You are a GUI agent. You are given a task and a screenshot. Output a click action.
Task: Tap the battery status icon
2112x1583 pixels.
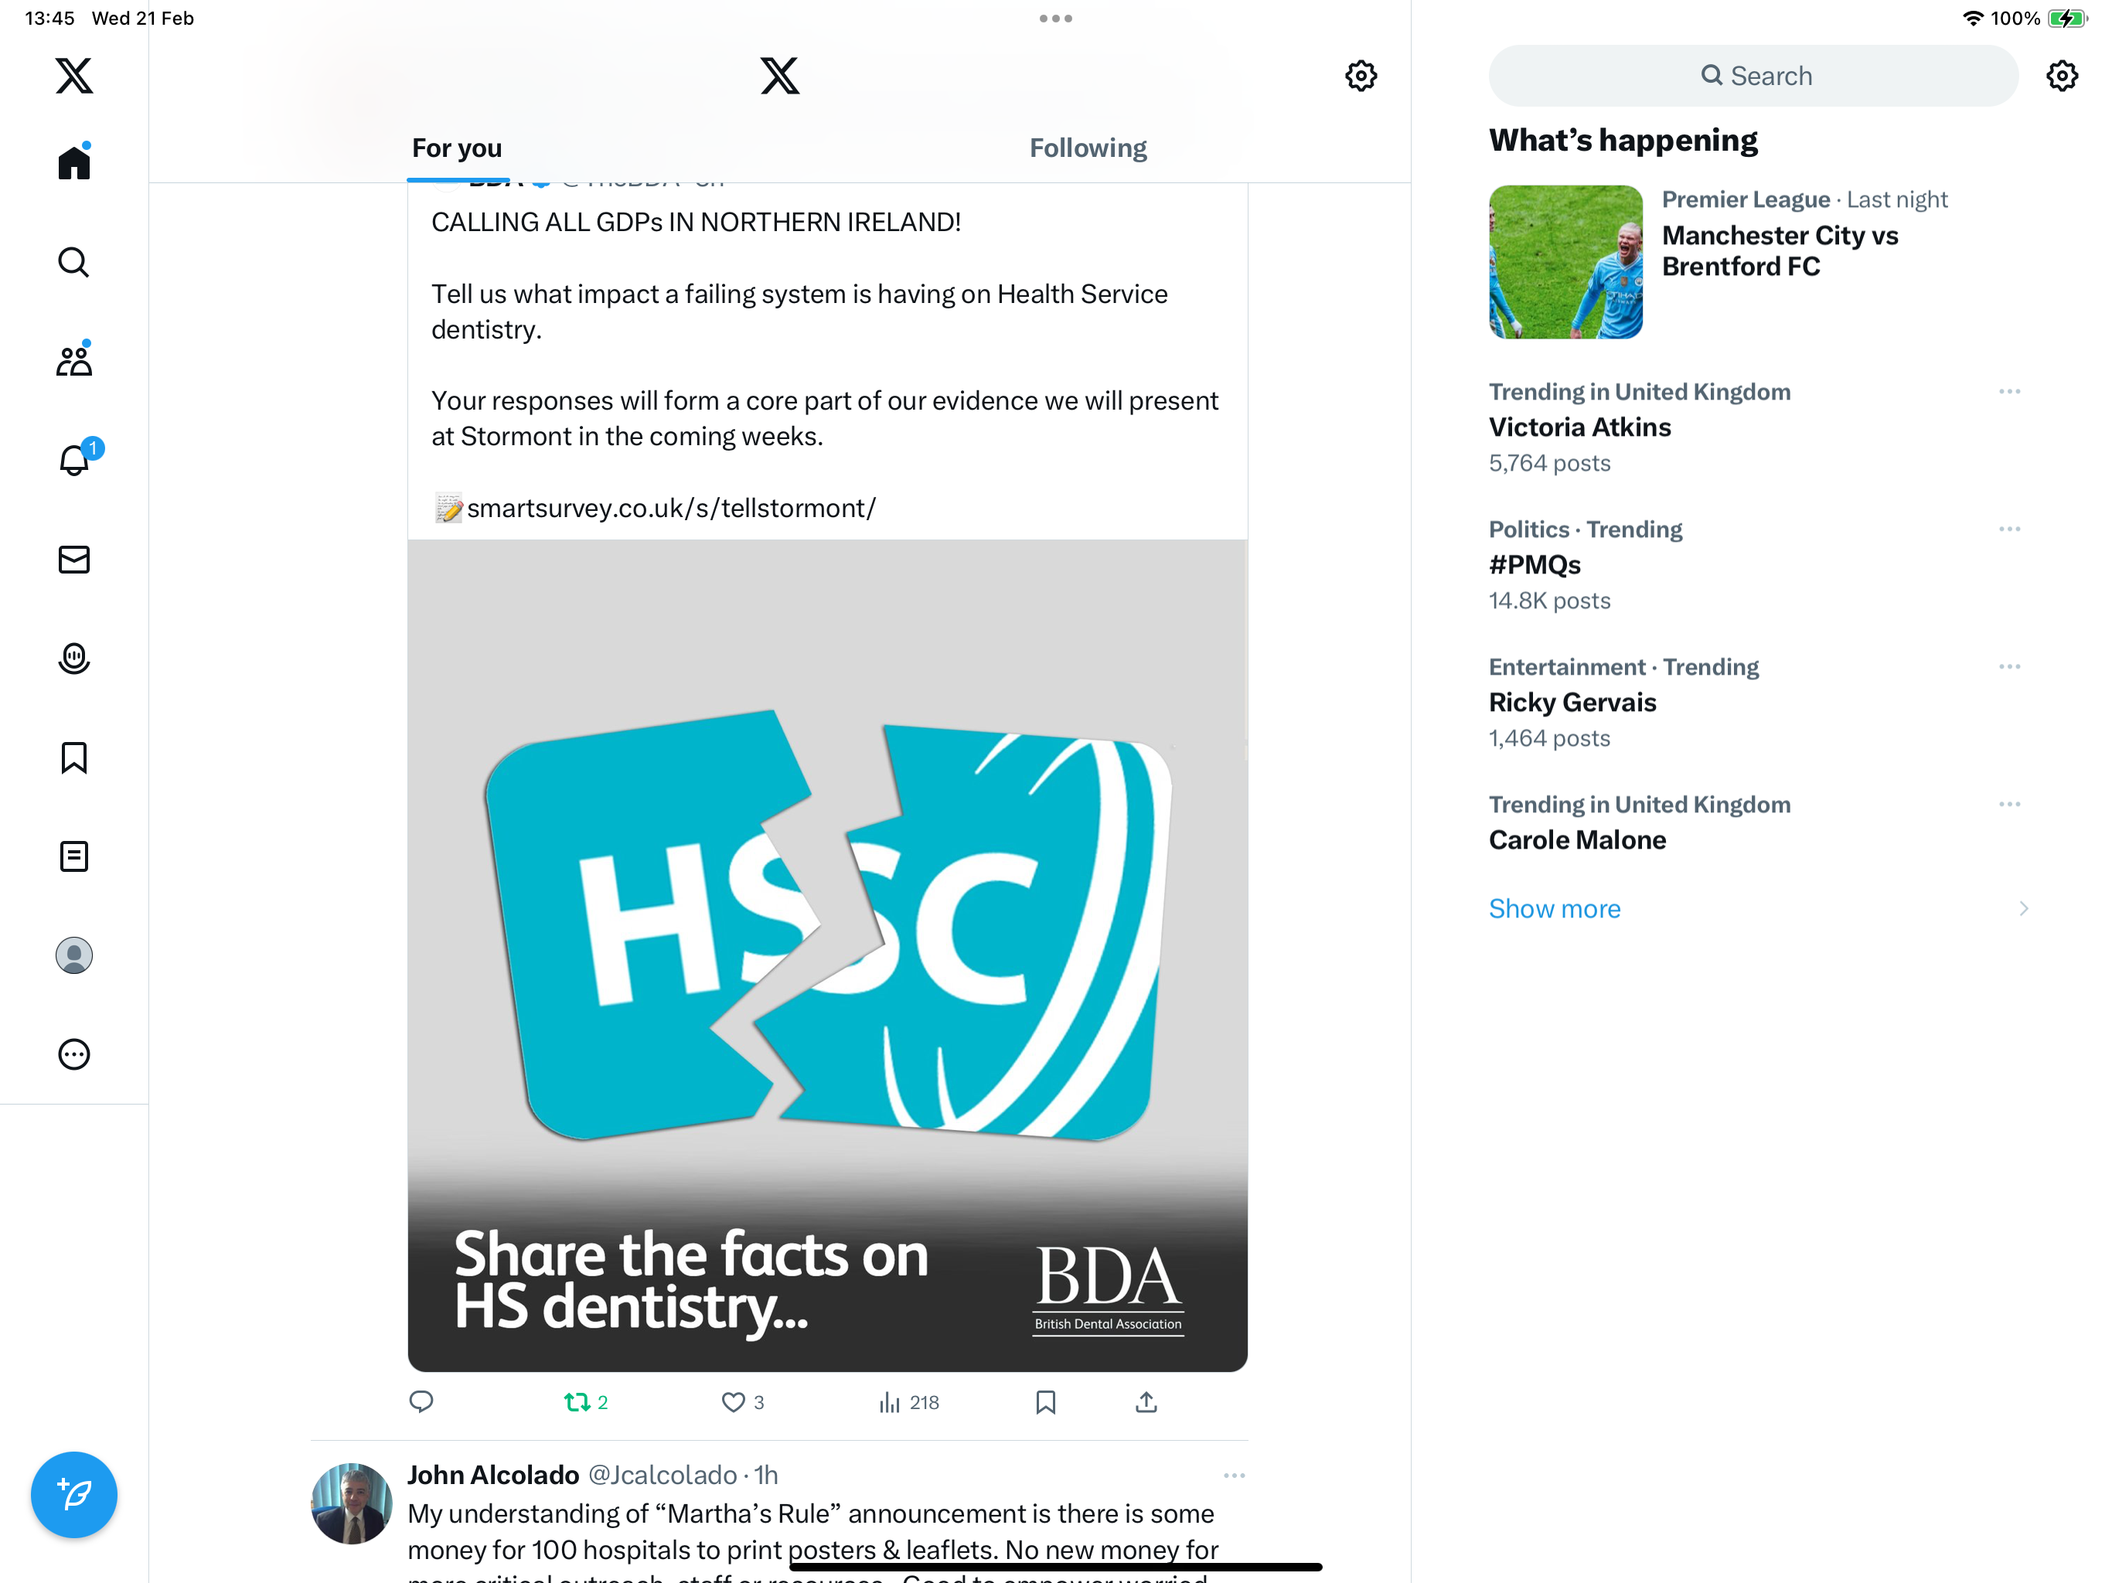point(2067,18)
